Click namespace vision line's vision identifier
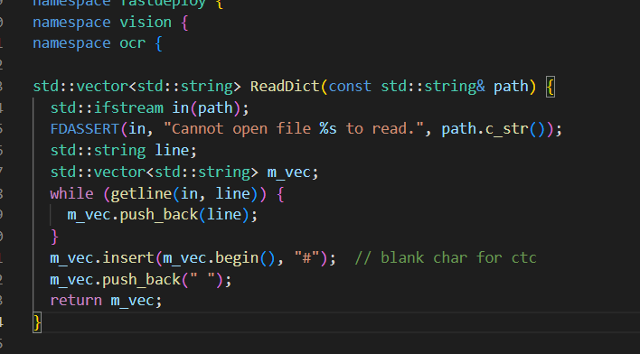The width and height of the screenshot is (640, 354). [146, 22]
